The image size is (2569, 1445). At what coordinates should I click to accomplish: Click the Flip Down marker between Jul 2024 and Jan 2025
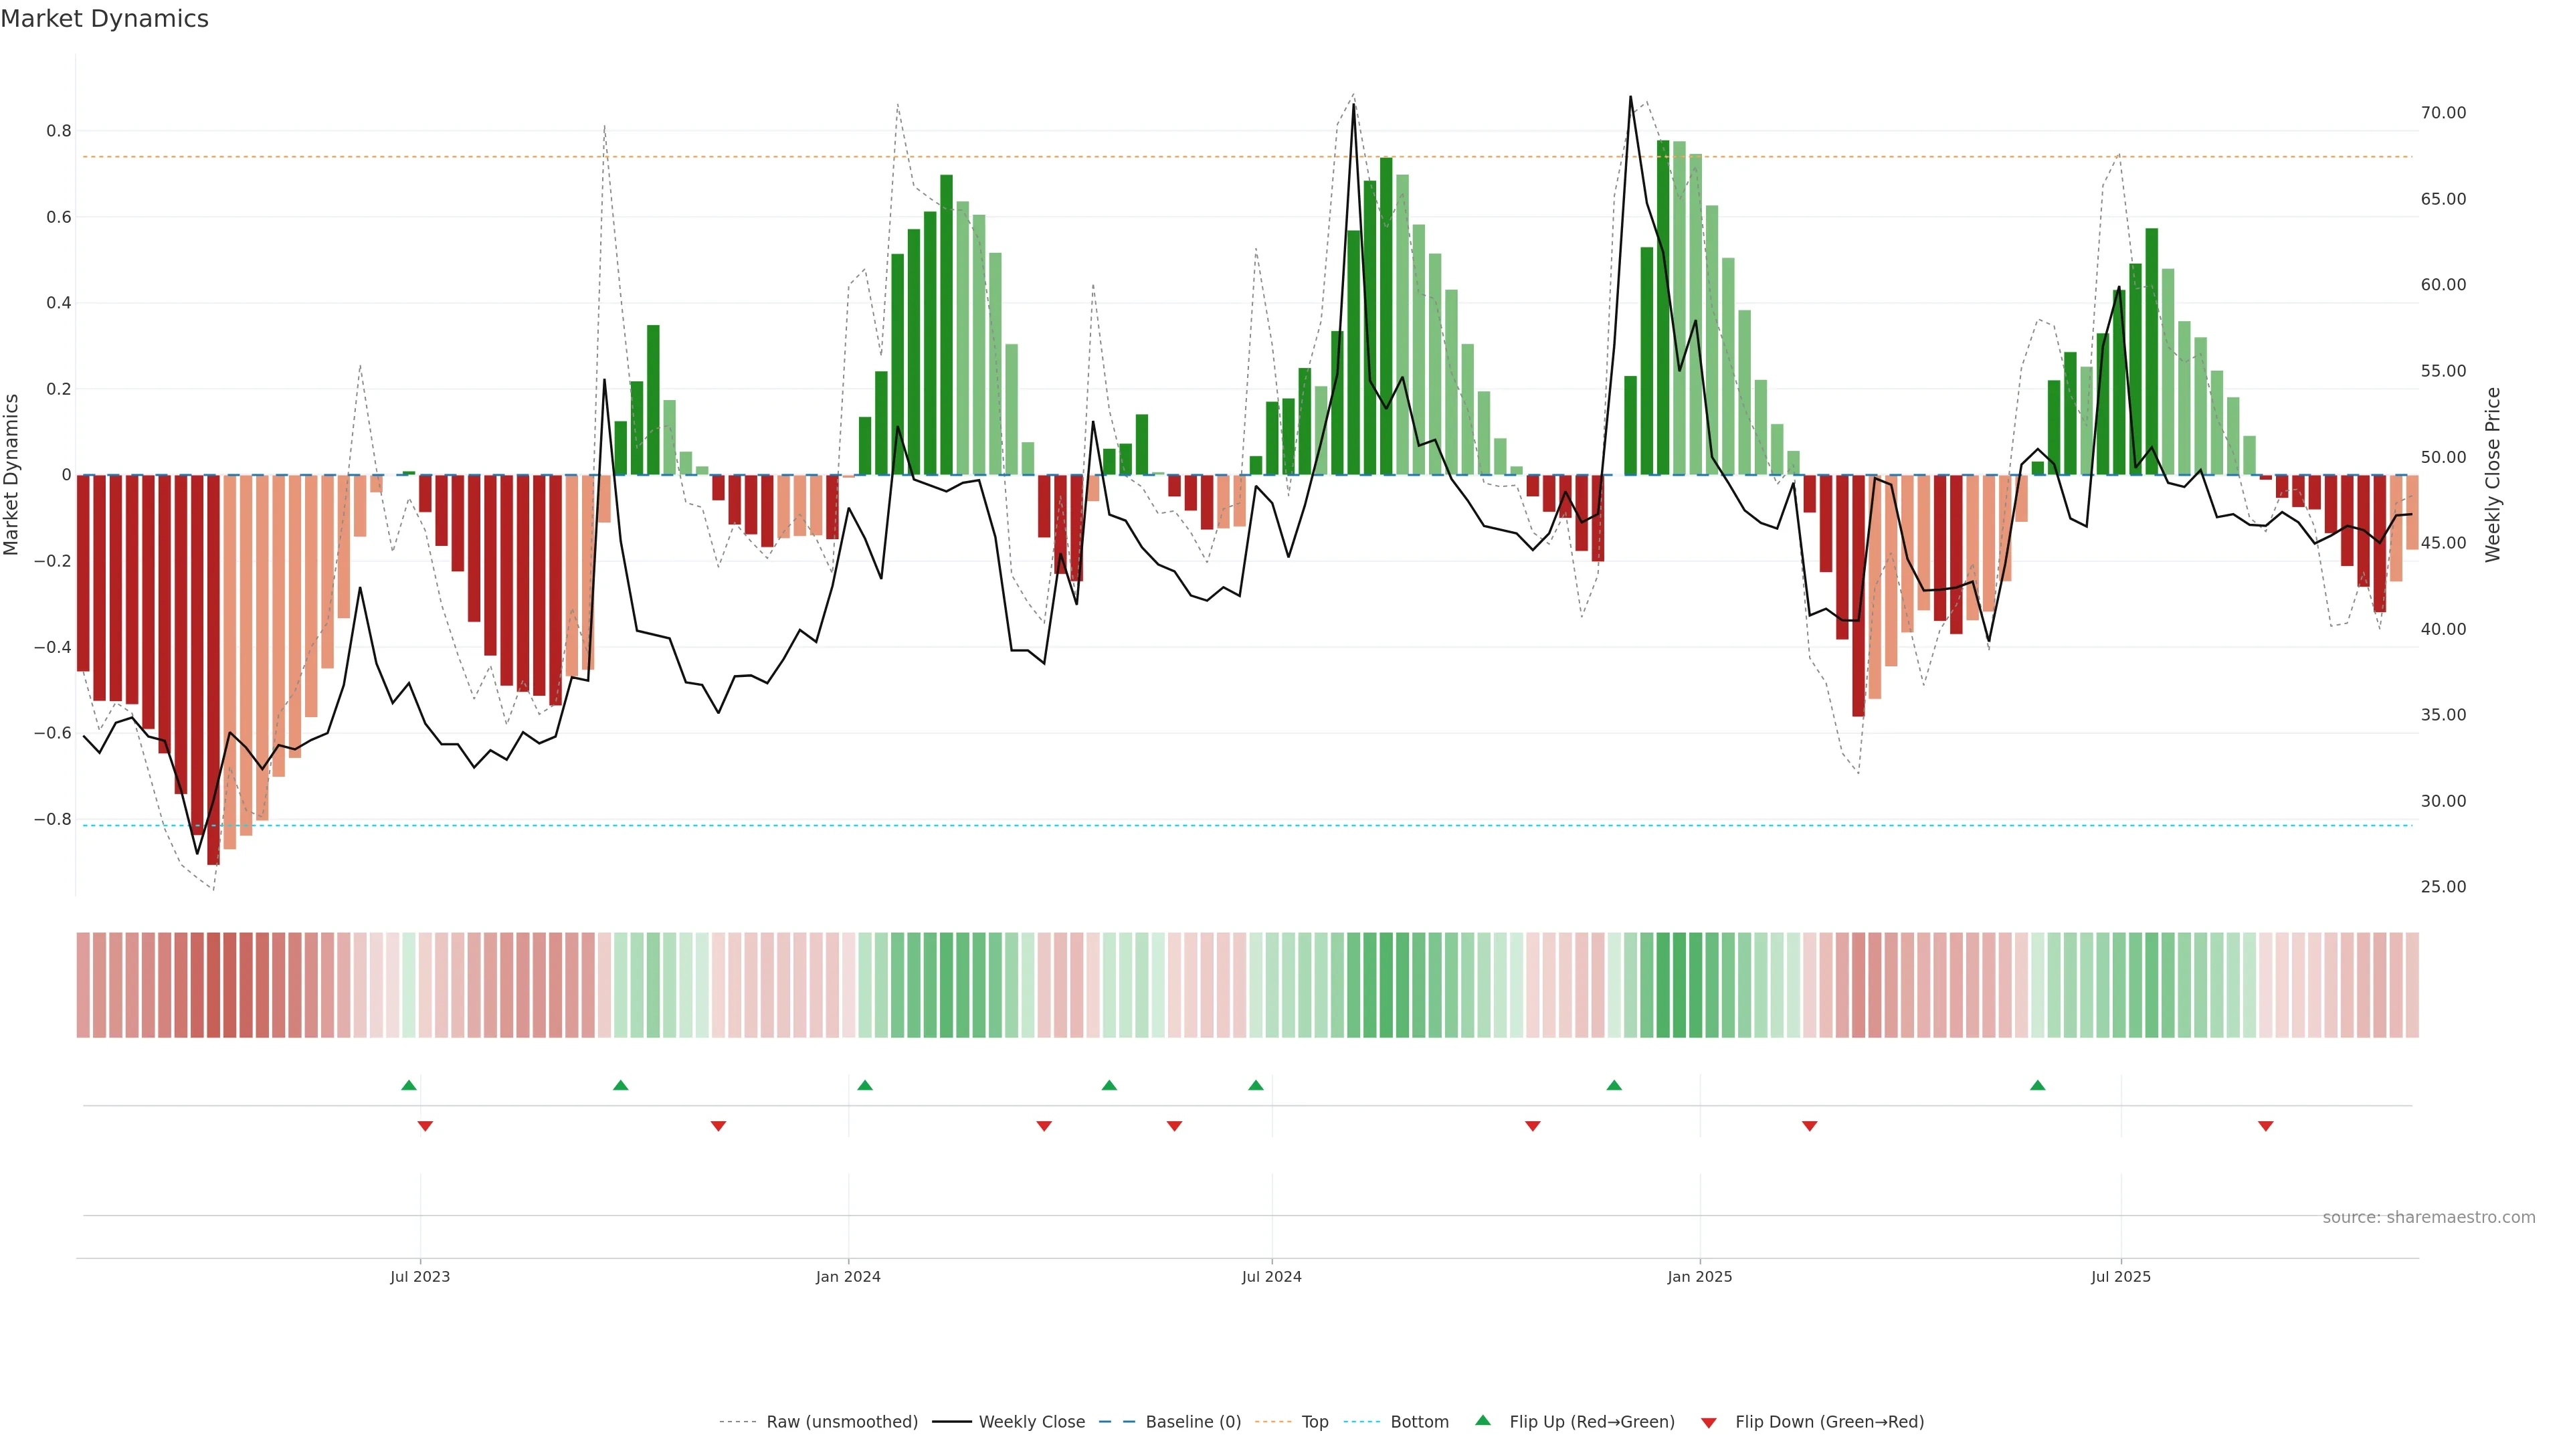1533,1126
